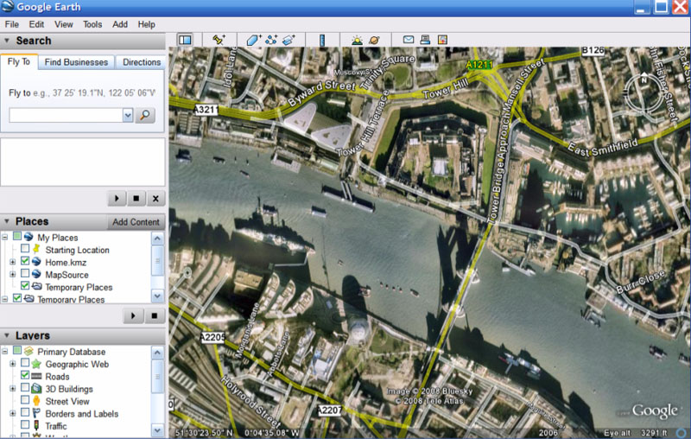Play the search results tour

pyautogui.click(x=117, y=199)
